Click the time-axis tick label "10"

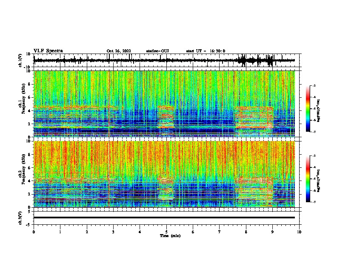click(299, 232)
